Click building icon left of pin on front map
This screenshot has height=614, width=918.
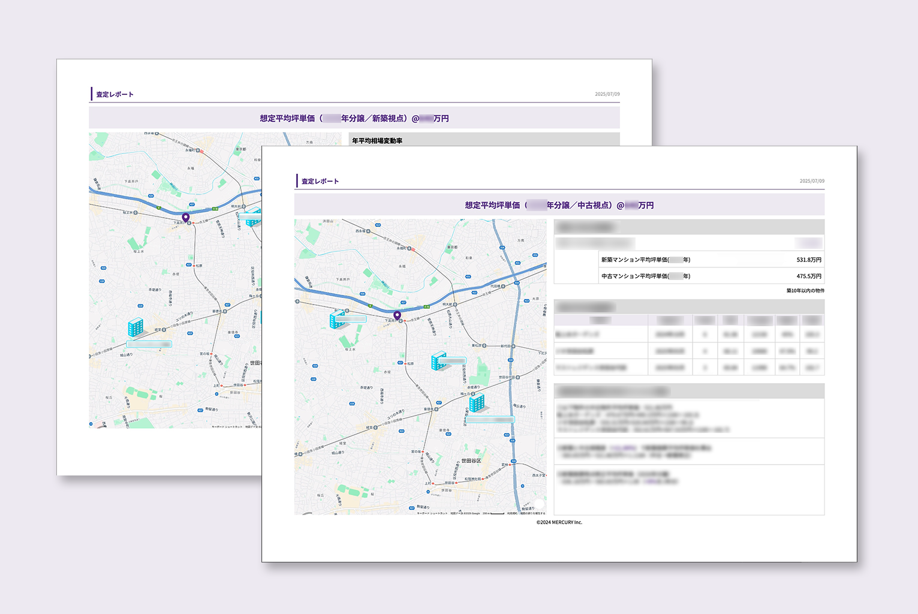point(338,319)
